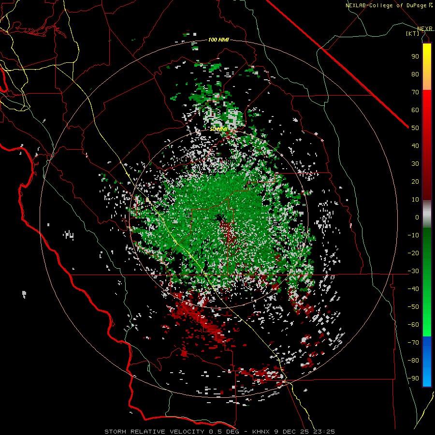Viewport: 435px width, 435px height.
Task: Click the -80 value on velocity scale
Action: point(413,361)
